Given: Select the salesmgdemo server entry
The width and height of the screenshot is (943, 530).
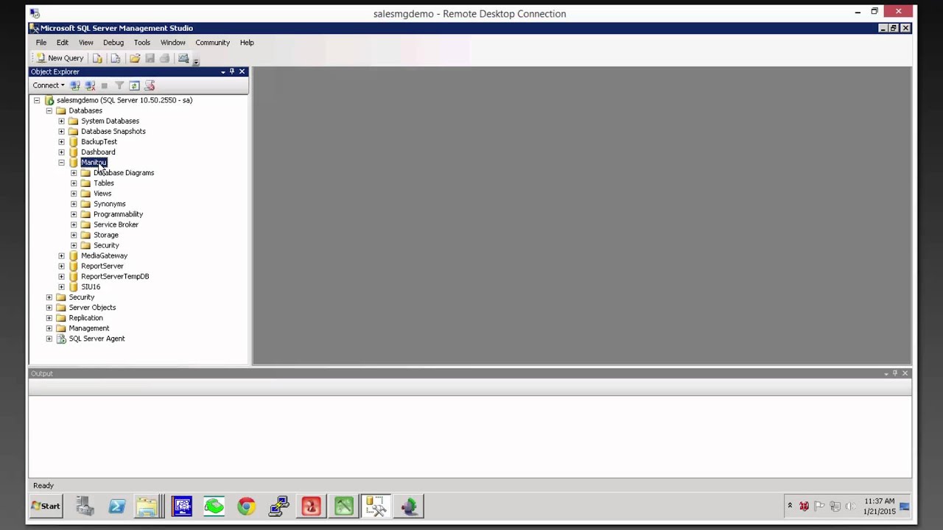Looking at the screenshot, I should click(x=125, y=100).
